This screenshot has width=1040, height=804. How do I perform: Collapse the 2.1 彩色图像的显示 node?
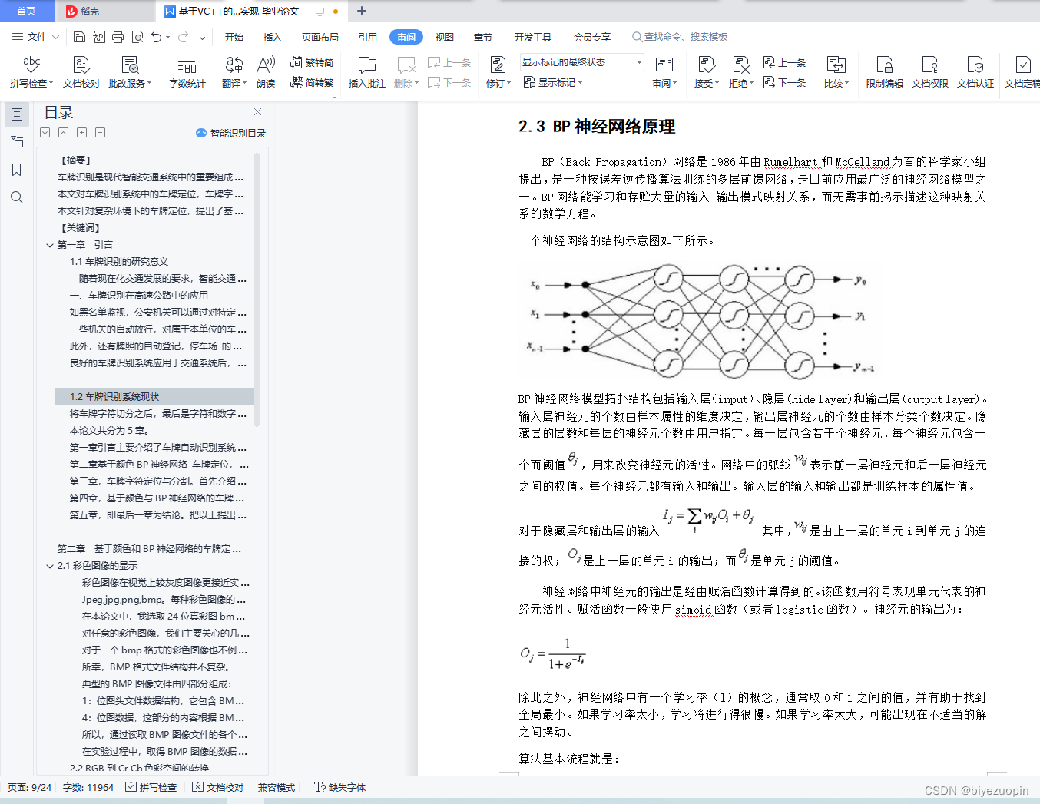(x=50, y=566)
